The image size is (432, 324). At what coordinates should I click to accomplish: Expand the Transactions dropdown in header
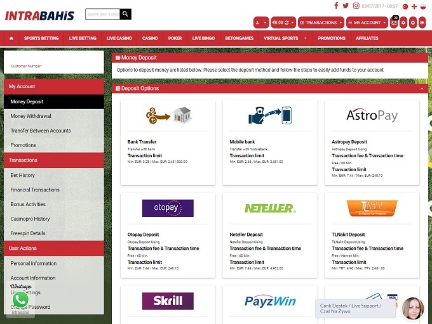(321, 23)
